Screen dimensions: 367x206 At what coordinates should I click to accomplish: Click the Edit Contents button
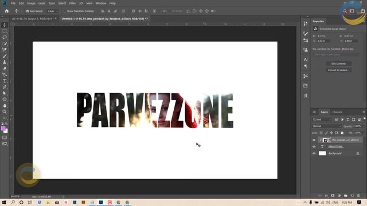click(x=338, y=64)
